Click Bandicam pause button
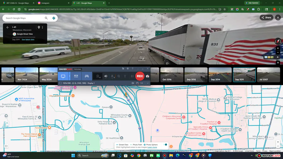This screenshot has height=159, width=283. pos(132,76)
